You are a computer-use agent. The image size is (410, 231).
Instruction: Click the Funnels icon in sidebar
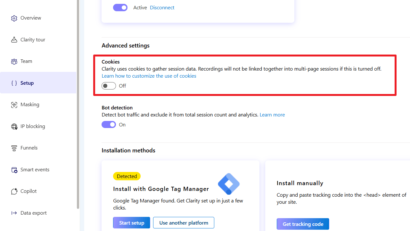(14, 148)
